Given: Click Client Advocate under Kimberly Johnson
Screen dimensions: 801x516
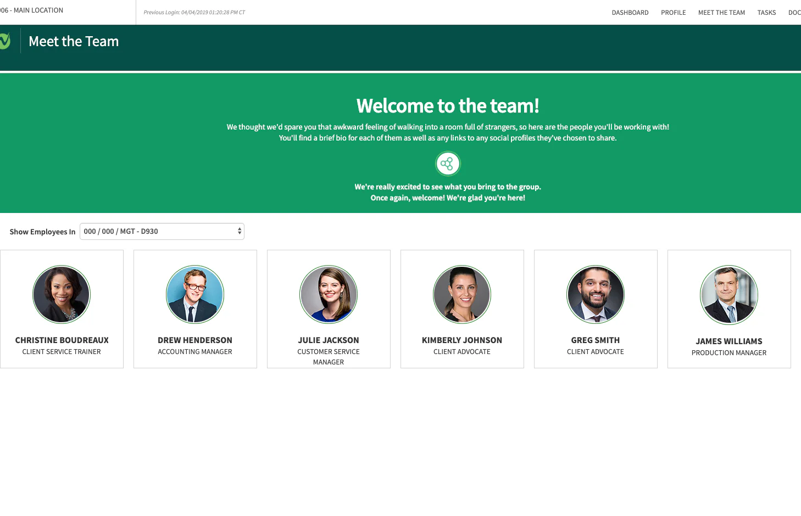Looking at the screenshot, I should point(462,352).
